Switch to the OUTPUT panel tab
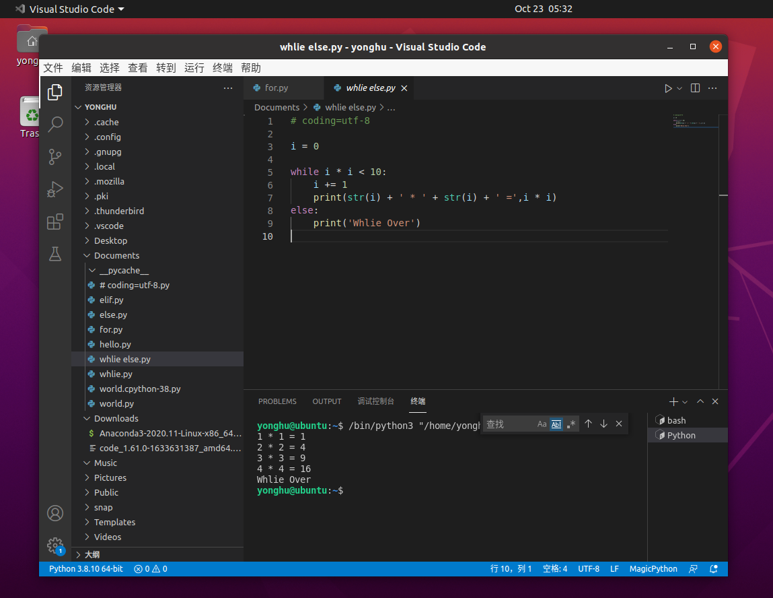 (x=327, y=401)
